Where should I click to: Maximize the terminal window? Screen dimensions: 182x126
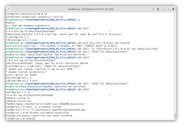[168, 9]
